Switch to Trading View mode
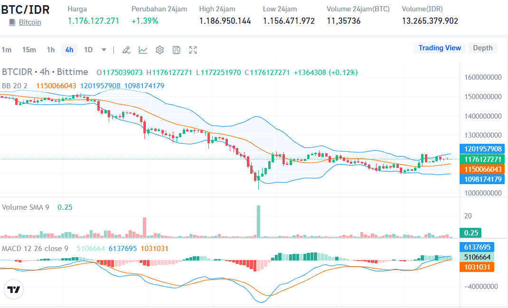The height and width of the screenshot is (308, 508). point(439,48)
